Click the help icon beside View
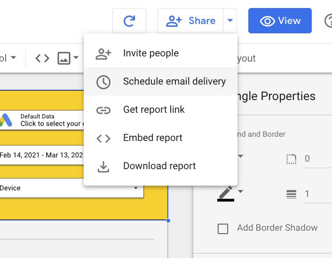 click(x=329, y=21)
